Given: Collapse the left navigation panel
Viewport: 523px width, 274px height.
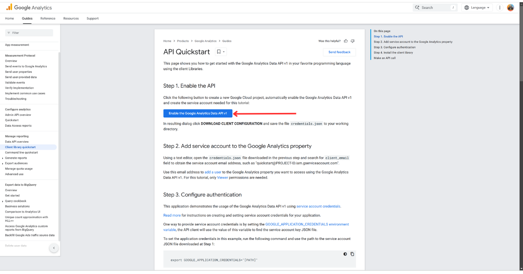Looking at the screenshot, I should coord(54,248).
